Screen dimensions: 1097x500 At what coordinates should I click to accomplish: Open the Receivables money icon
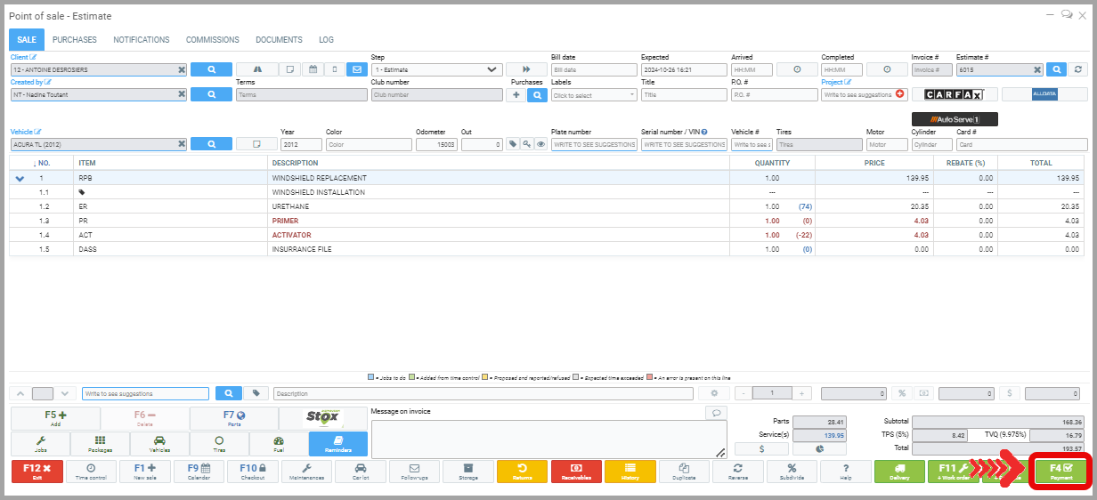pos(576,472)
